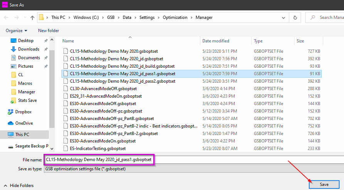Click Optimization in the breadcrumb path
The image size is (344, 190).
(175, 17)
